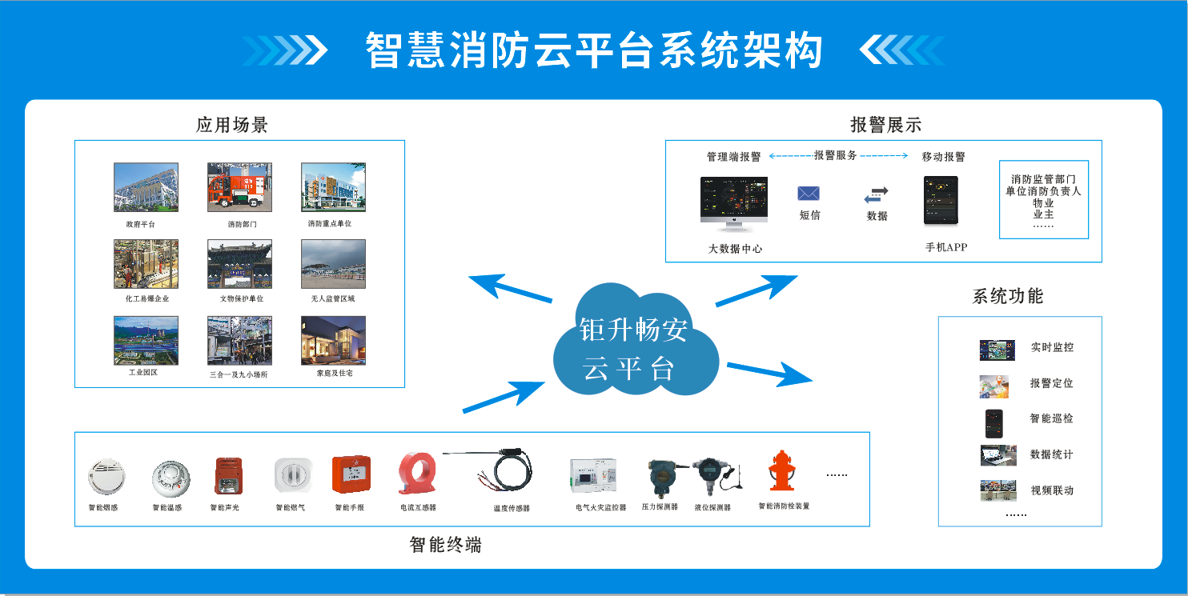Select the red 电流互感器 ring sensor

417,473
